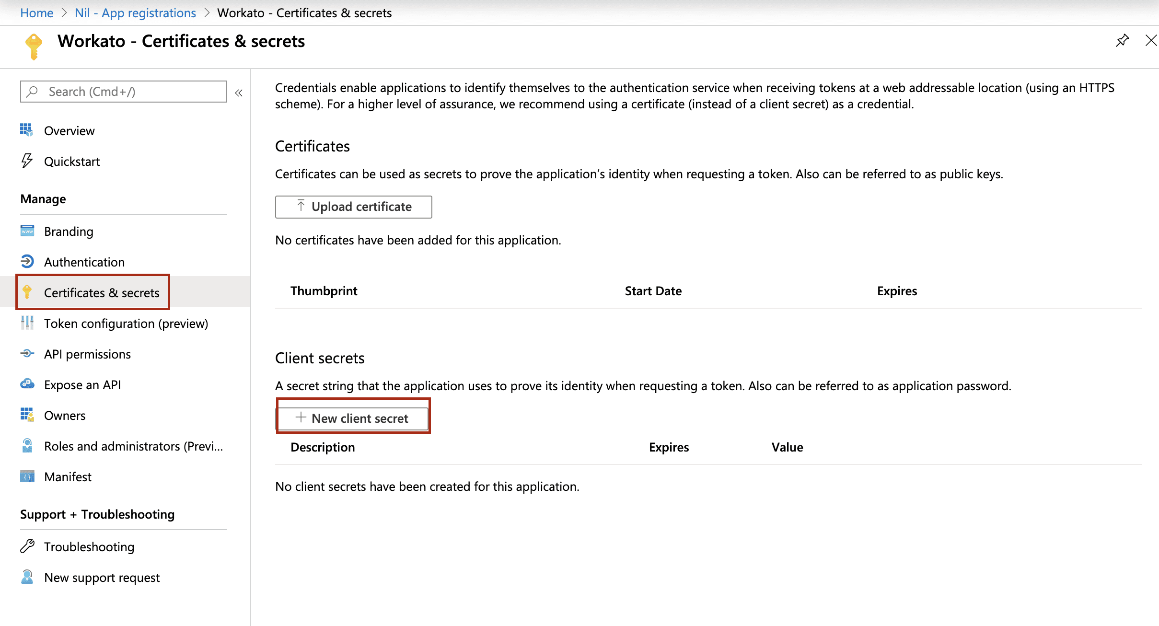Click the New client secret button
This screenshot has width=1159, height=626.
point(353,418)
